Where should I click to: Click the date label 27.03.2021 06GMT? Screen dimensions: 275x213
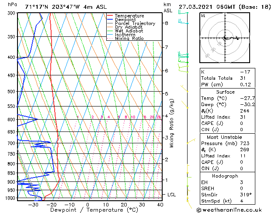tap(207, 7)
